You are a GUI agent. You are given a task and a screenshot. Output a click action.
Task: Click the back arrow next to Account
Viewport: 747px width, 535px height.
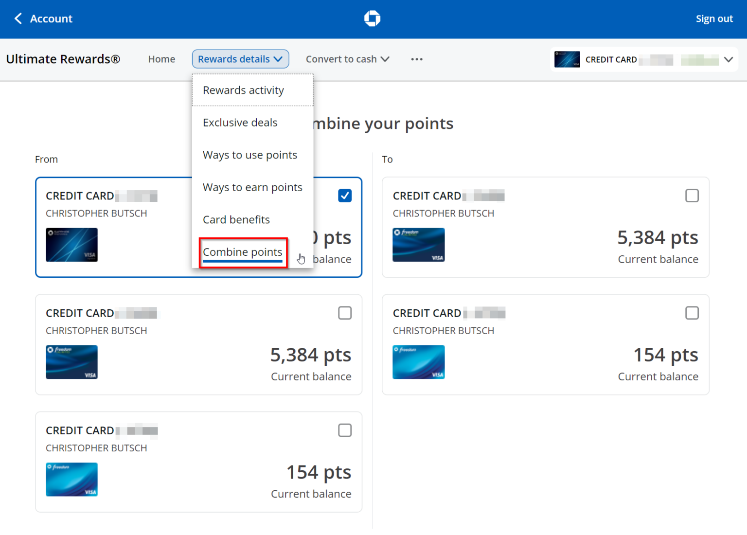(18, 18)
